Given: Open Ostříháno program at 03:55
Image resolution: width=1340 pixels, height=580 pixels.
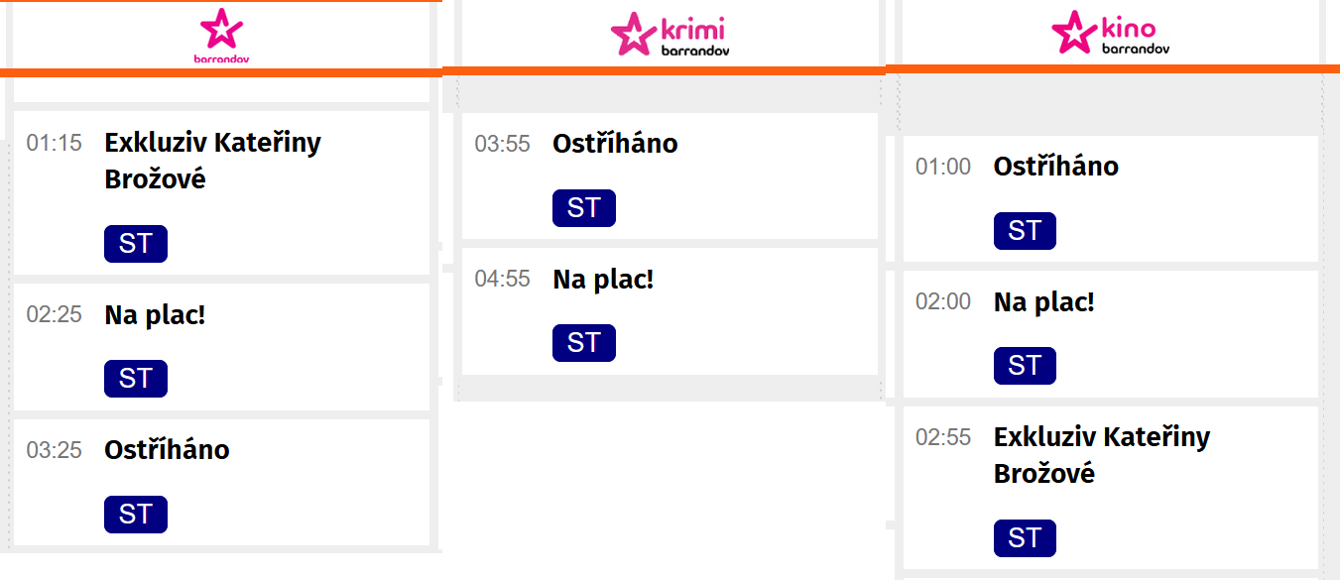Looking at the screenshot, I should coord(615,144).
